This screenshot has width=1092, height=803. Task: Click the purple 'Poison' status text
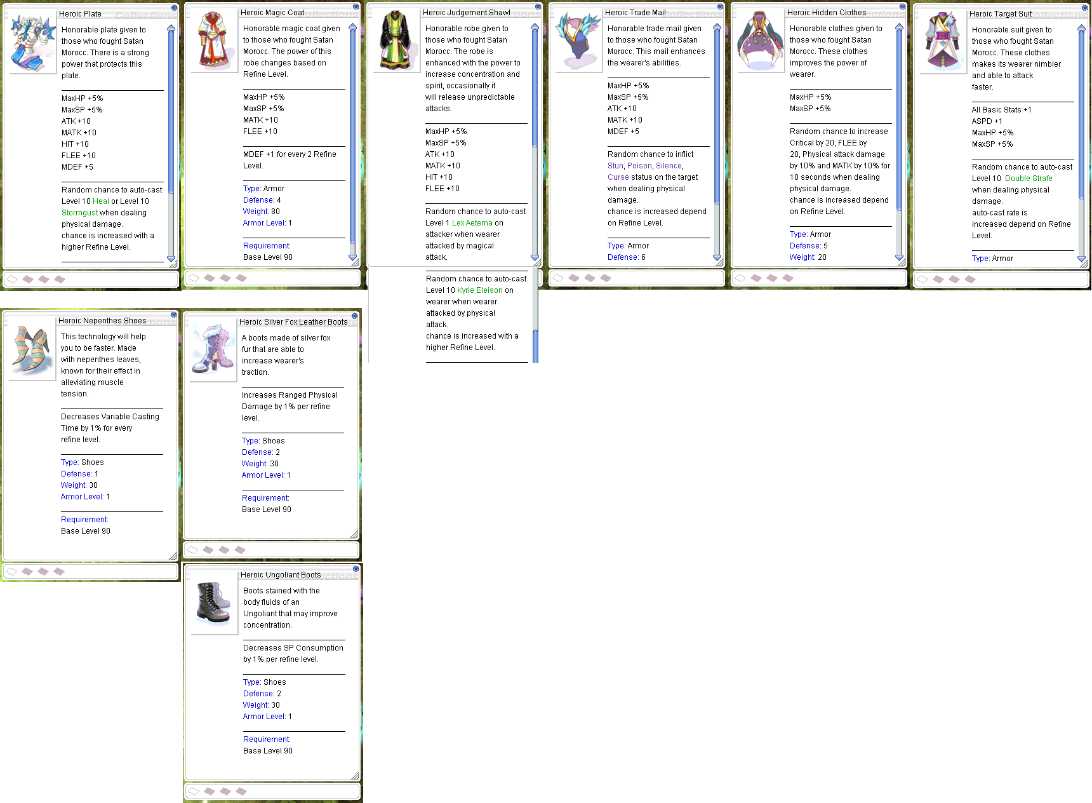click(x=639, y=166)
